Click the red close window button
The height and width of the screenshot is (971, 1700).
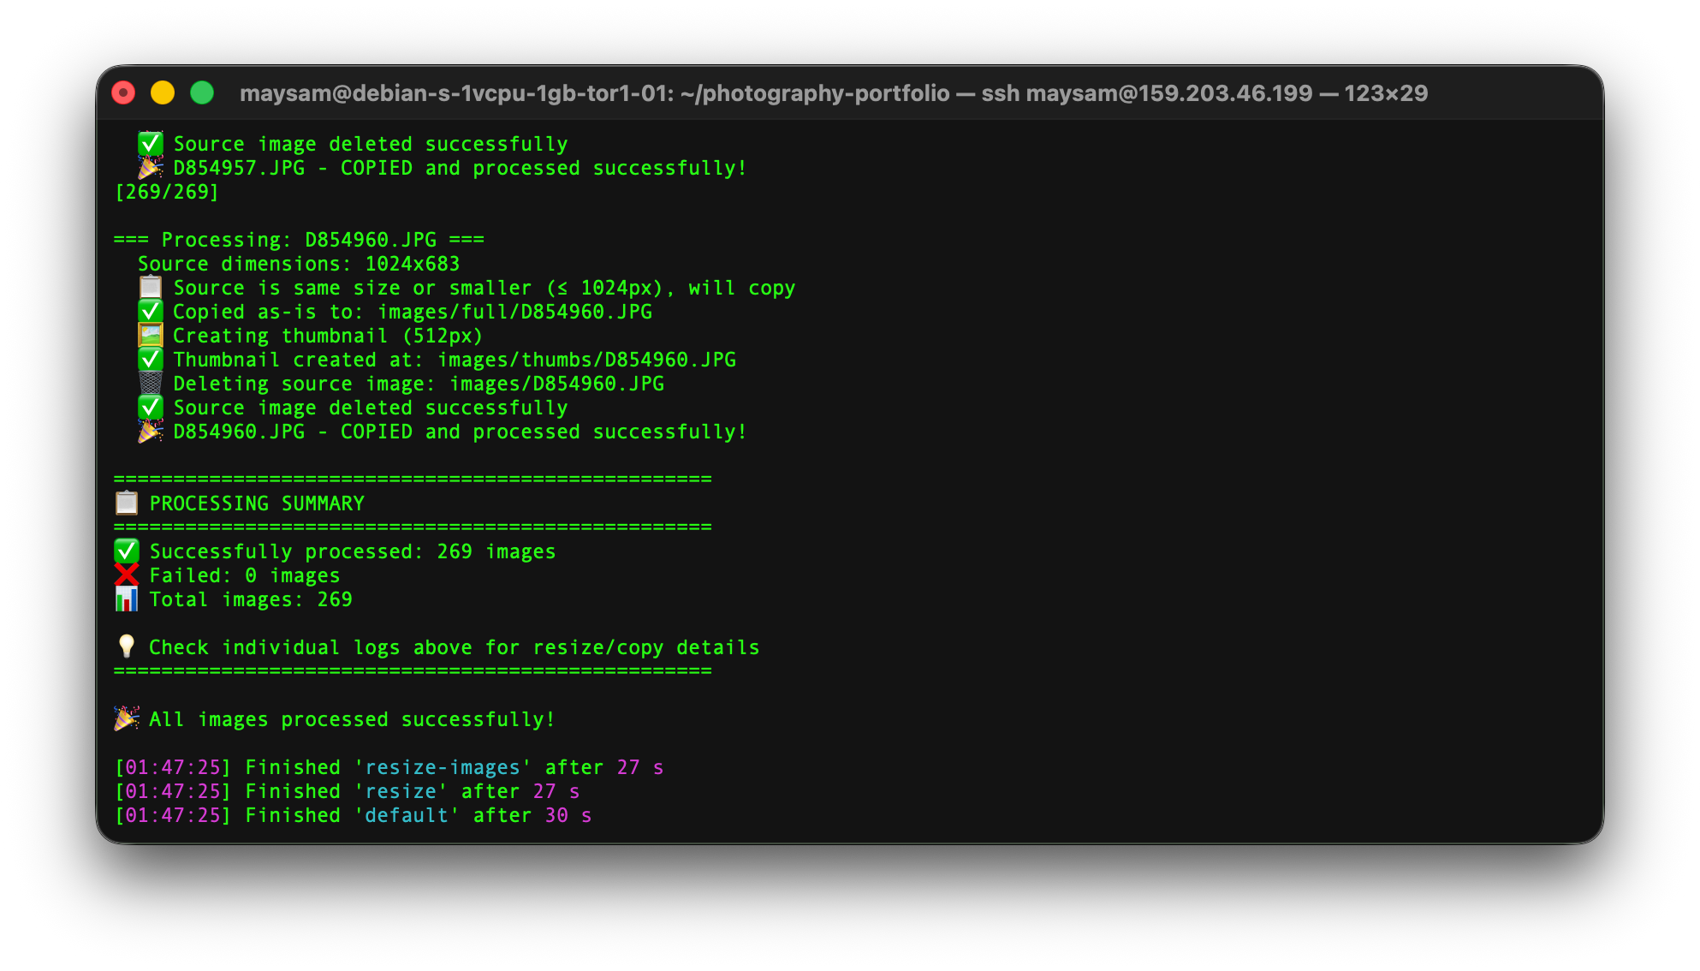(x=123, y=92)
